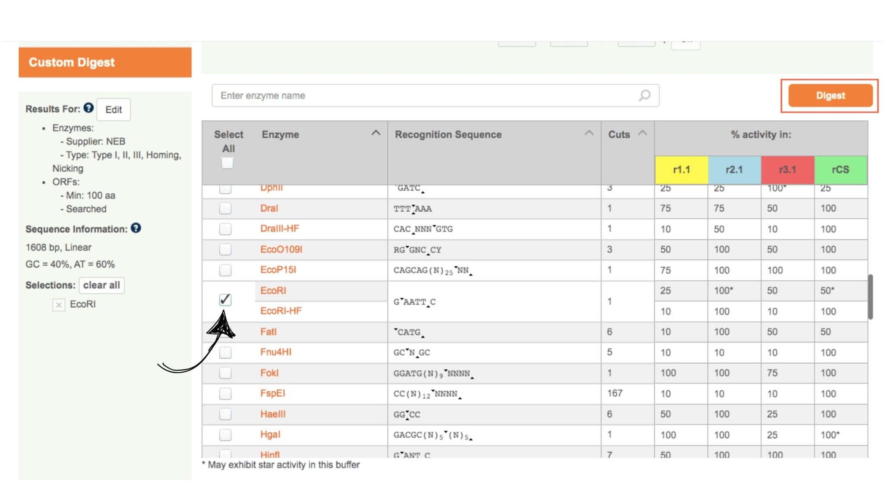Open the EcoRI-HF enzyme link

pos(281,311)
